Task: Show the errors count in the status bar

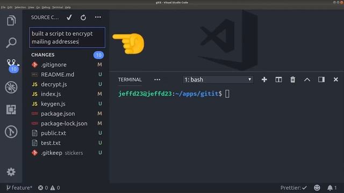Action: tap(43, 188)
